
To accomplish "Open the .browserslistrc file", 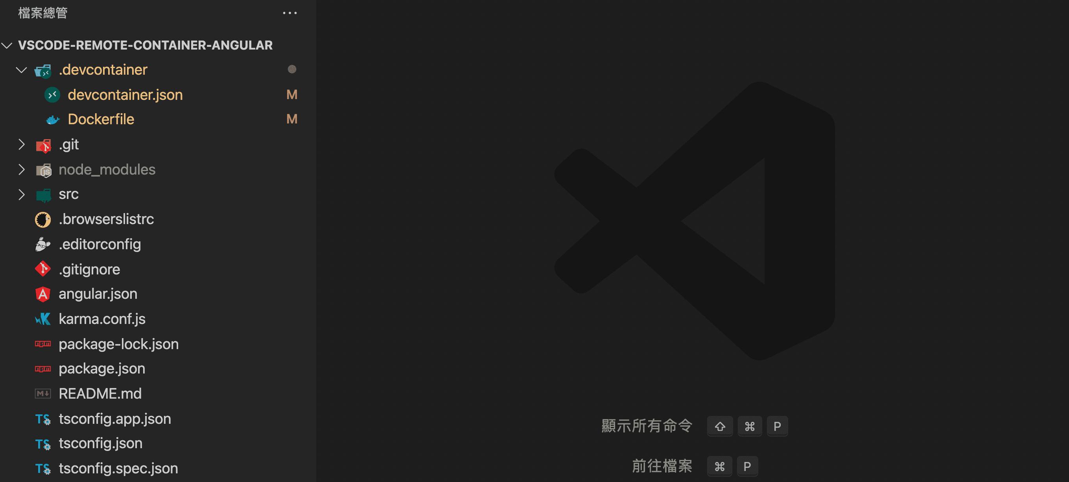I will click(106, 219).
